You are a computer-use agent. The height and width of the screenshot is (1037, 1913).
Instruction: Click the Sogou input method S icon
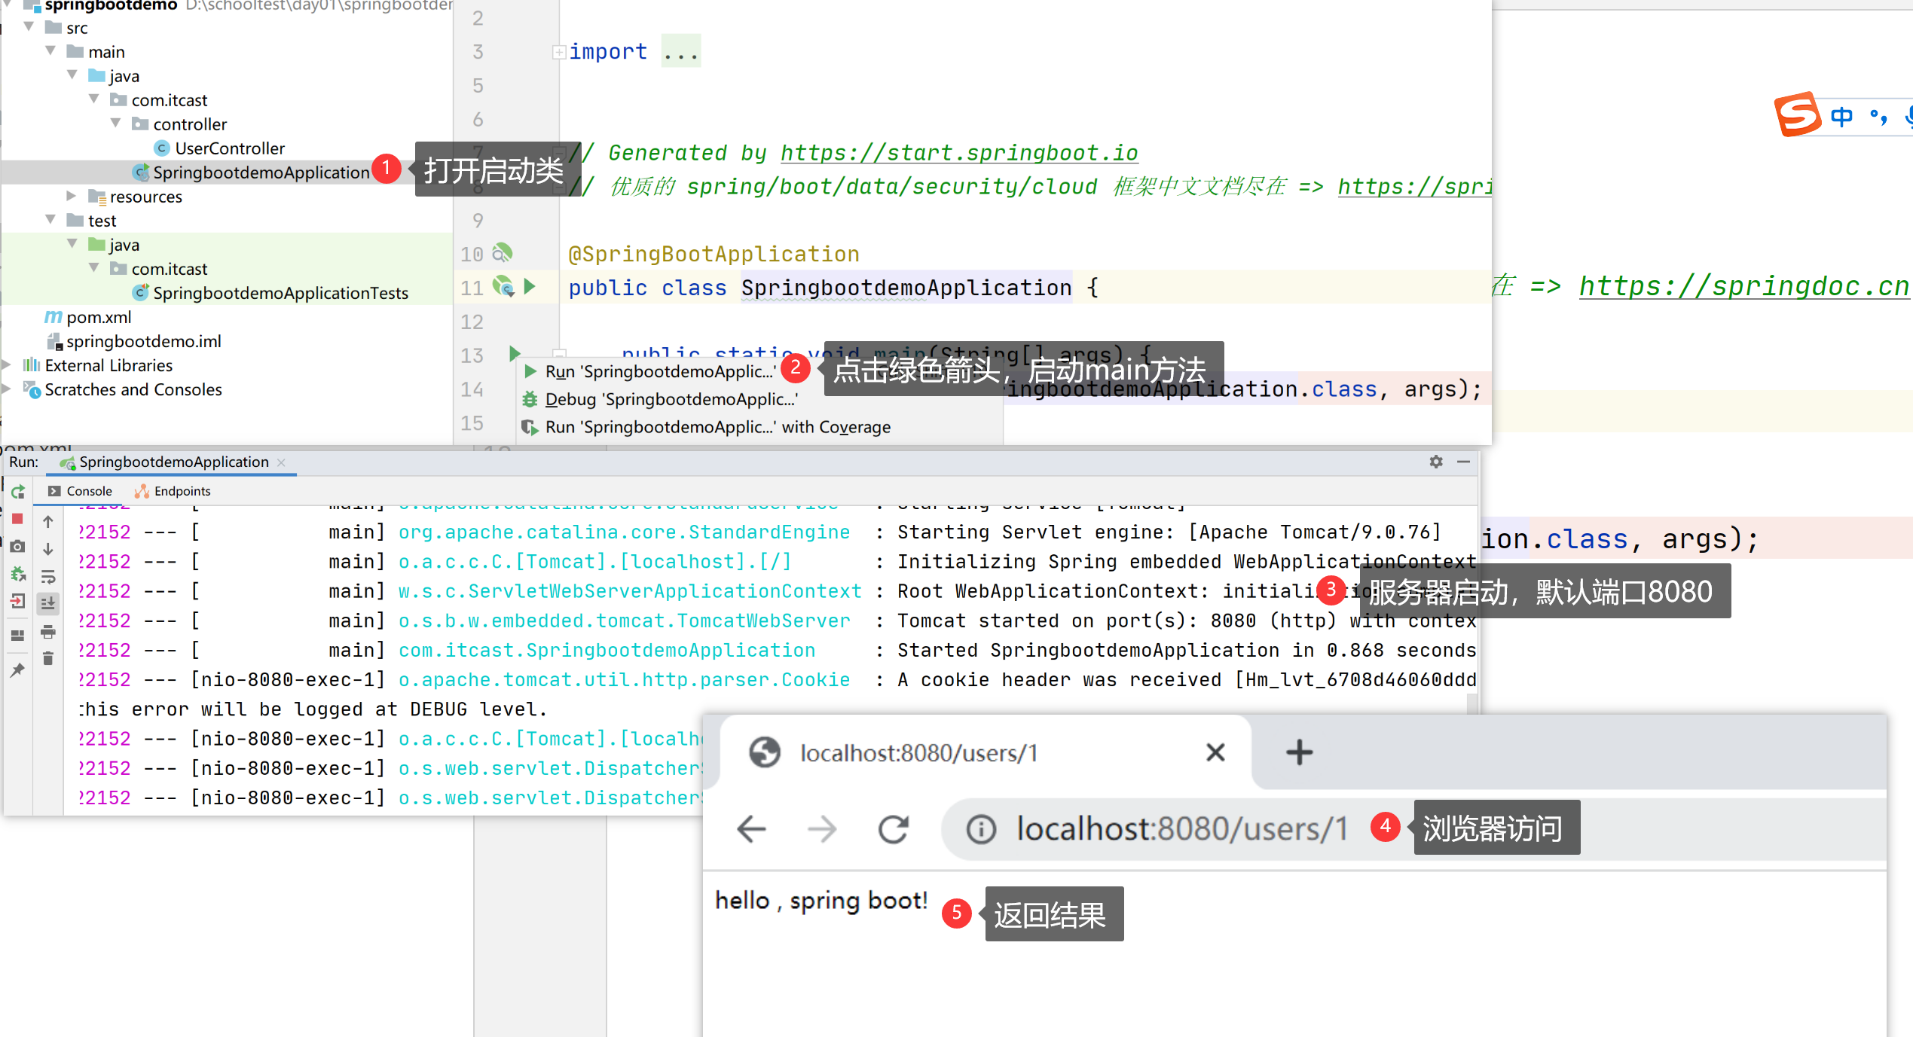(1798, 114)
